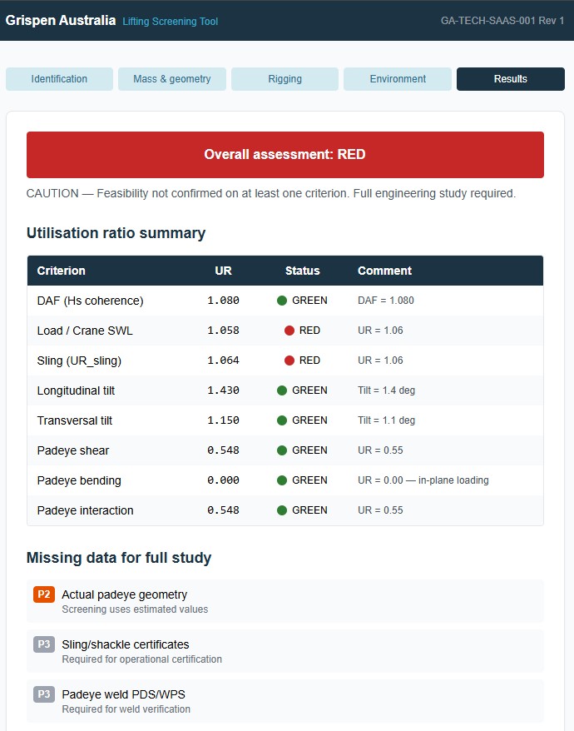Open the Identification tab
The height and width of the screenshot is (731, 574).
[59, 79]
